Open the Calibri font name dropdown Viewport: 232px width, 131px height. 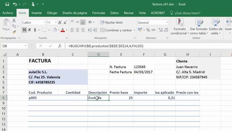coord(45,23)
